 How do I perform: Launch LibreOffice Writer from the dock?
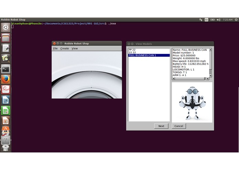tap(6, 100)
